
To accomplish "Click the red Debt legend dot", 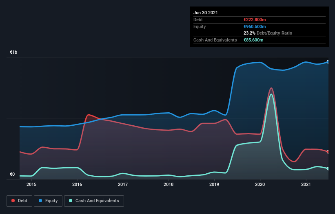I will click(13, 201).
